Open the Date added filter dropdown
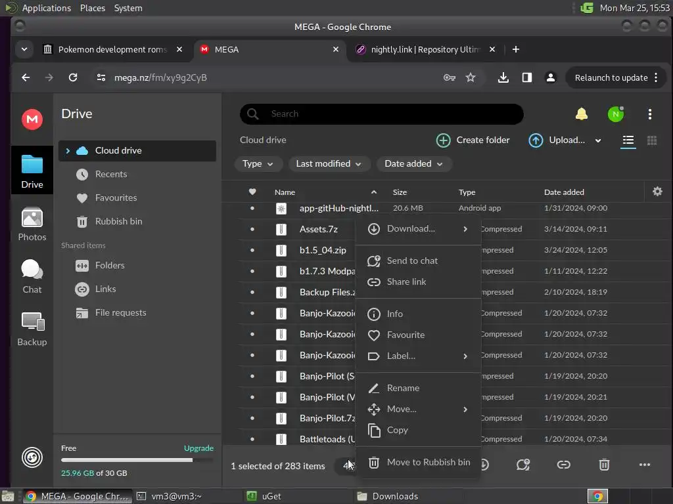Viewport: 673px width, 504px height. tap(414, 163)
